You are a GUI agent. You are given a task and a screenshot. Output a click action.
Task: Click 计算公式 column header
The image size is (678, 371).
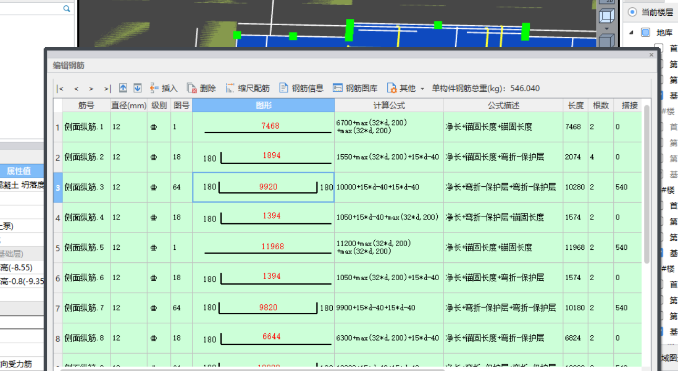click(x=389, y=105)
